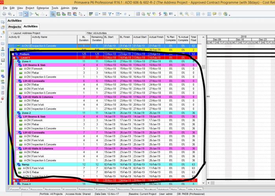Viewport: 275px width, 196px height.
Task: Click the Store Period Performance toolbar icon
Action: pyautogui.click(x=165, y=14)
